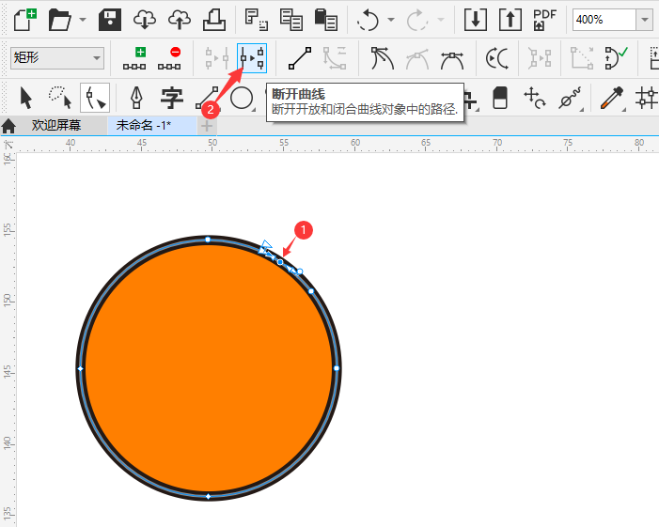Click the orange fill of the circle
Image resolution: width=659 pixels, height=527 pixels.
click(207, 376)
